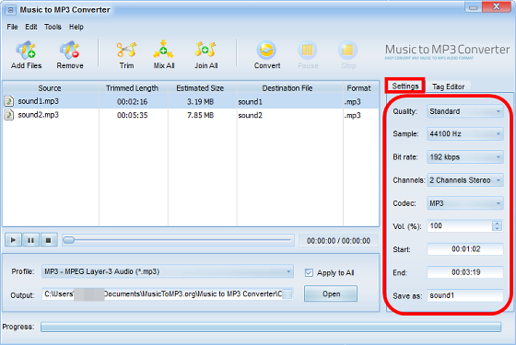Click the Open output folder button

tap(331, 293)
